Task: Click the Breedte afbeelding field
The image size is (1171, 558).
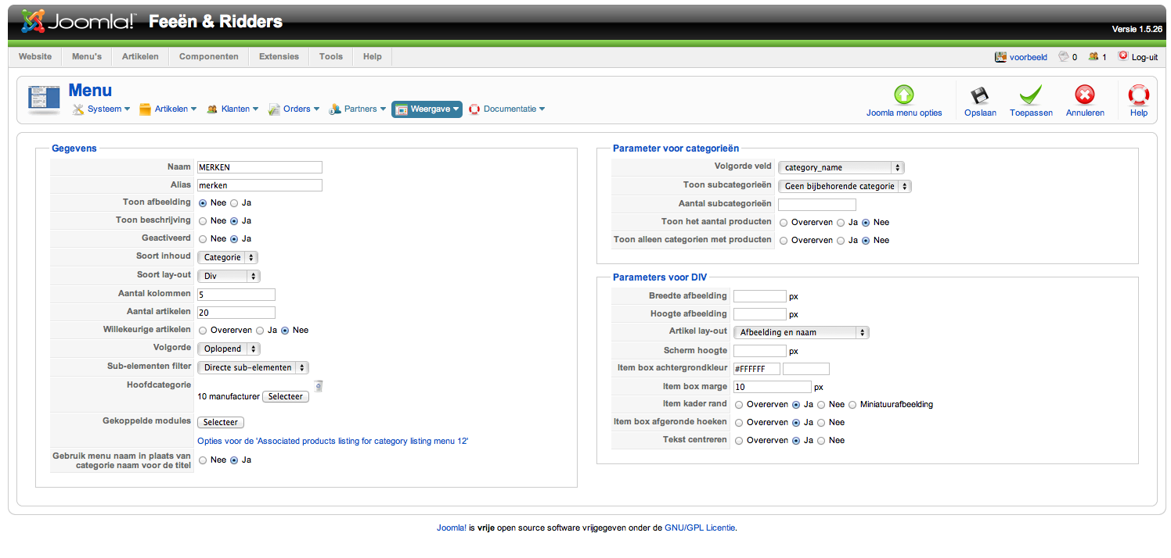Action: (760, 296)
